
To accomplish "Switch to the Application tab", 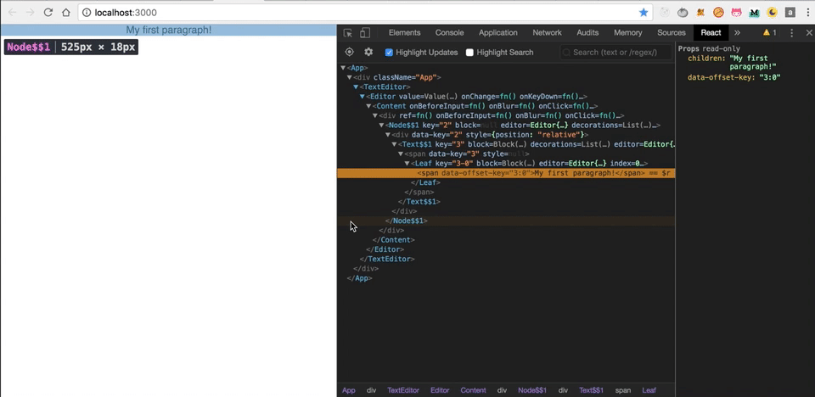I will 498,33.
